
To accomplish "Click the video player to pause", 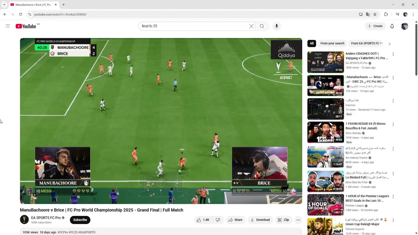I will click(161, 121).
